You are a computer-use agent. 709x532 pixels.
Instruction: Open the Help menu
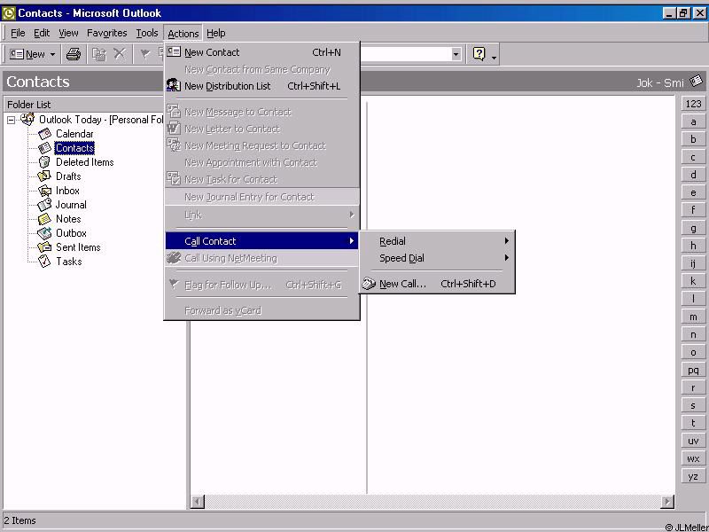tap(215, 33)
